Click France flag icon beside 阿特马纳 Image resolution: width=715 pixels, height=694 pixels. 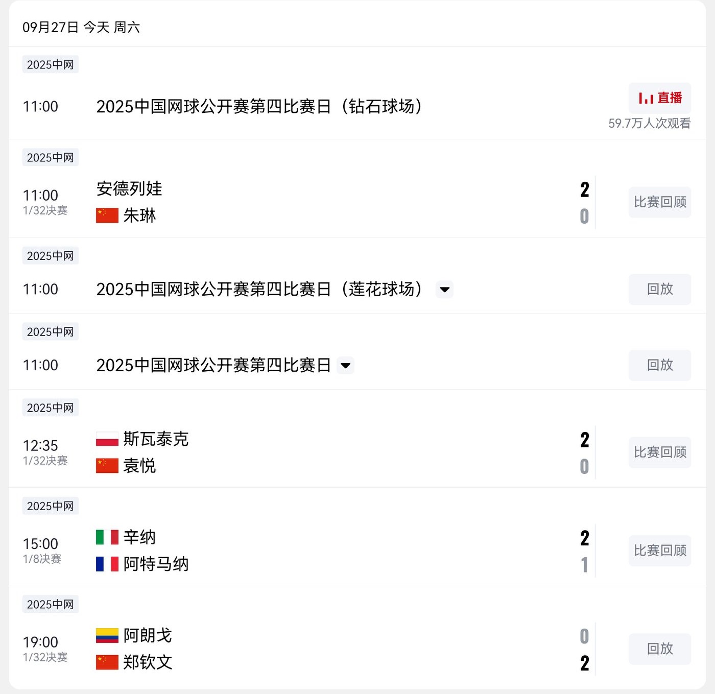(107, 564)
